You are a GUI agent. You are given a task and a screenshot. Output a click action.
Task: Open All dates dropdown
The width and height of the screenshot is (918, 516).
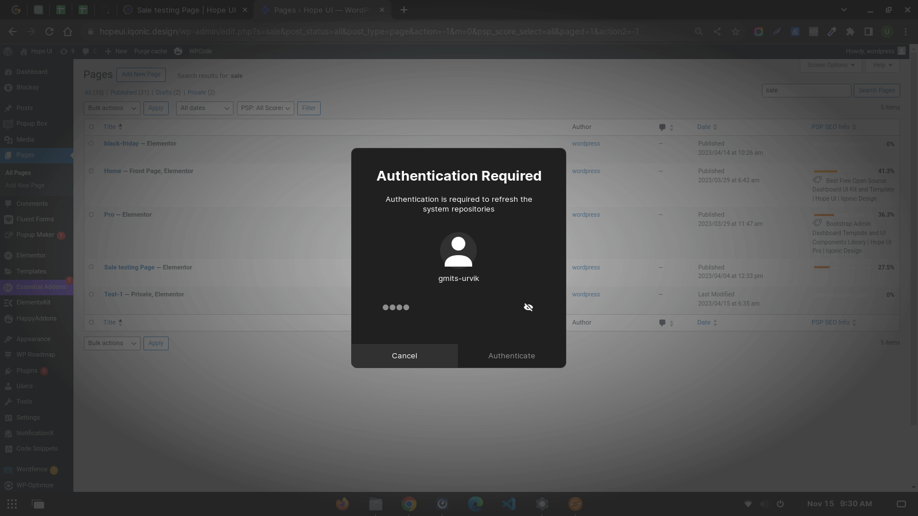(x=204, y=108)
